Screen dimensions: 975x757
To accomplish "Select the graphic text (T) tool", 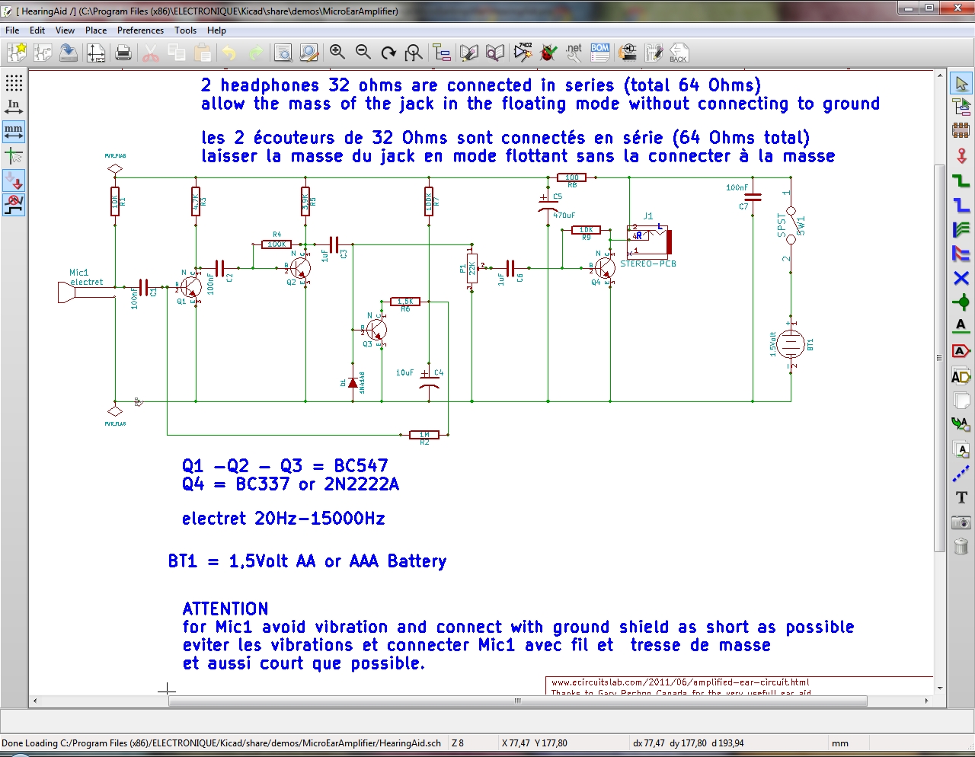I will coord(961,498).
